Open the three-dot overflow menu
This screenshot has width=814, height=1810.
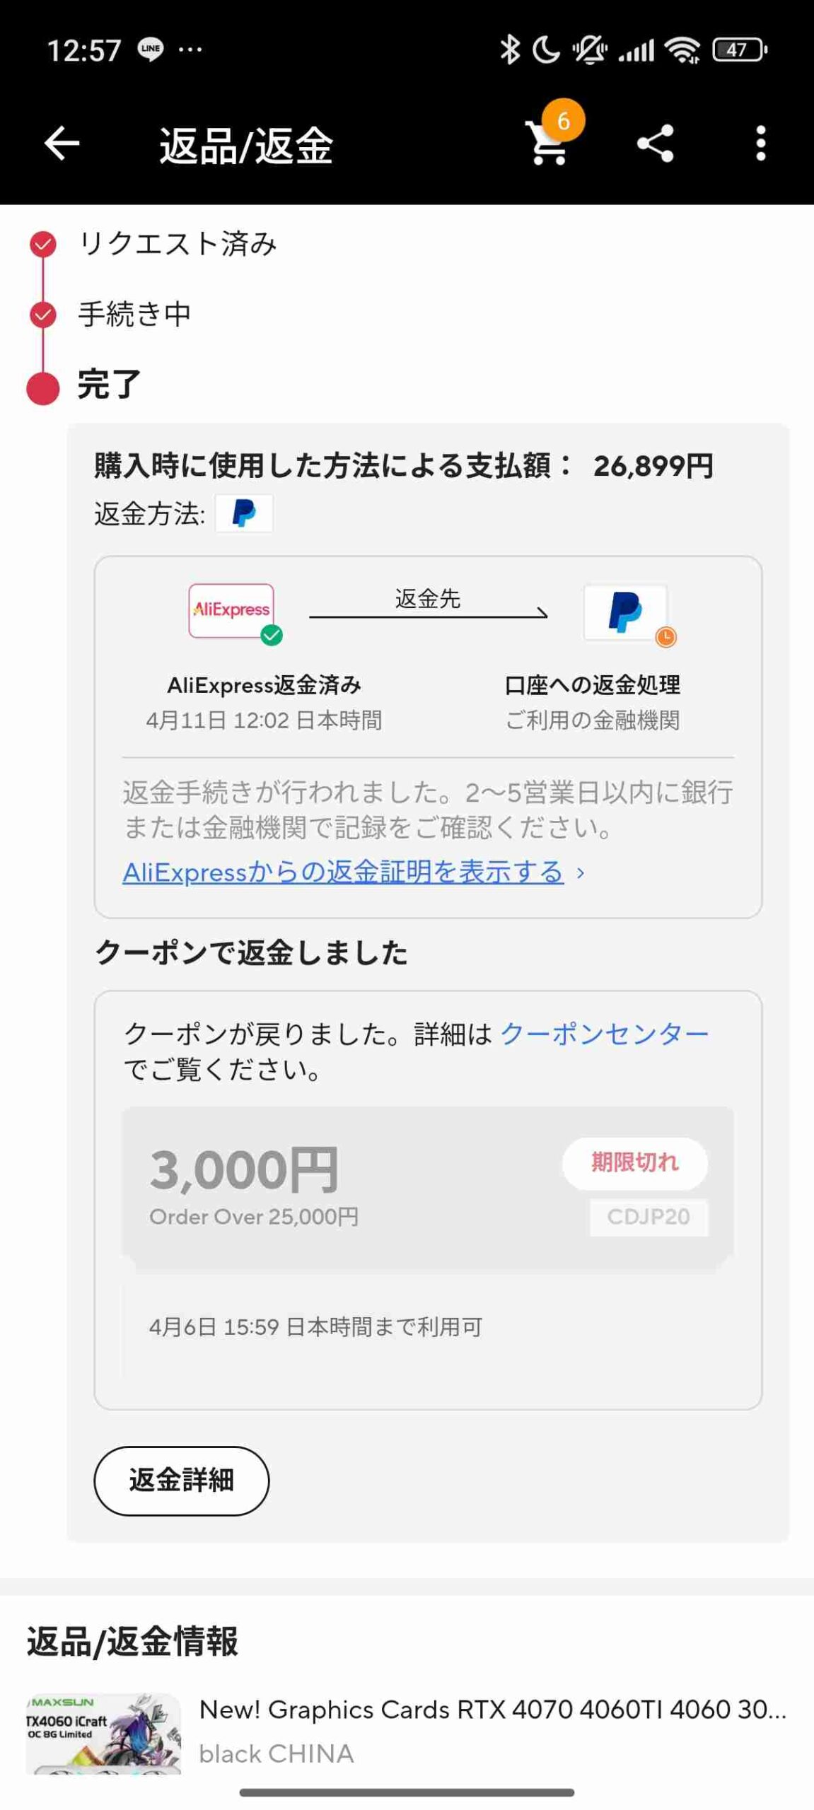tap(760, 144)
